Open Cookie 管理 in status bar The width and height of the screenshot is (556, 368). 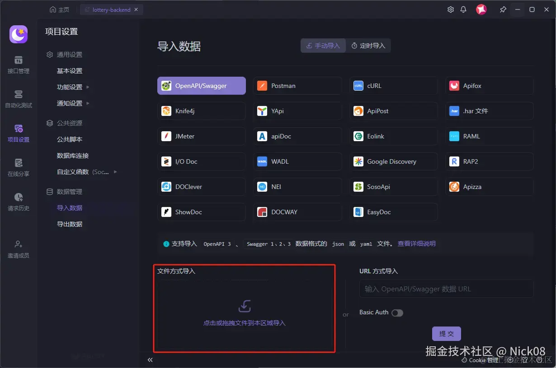click(x=479, y=360)
